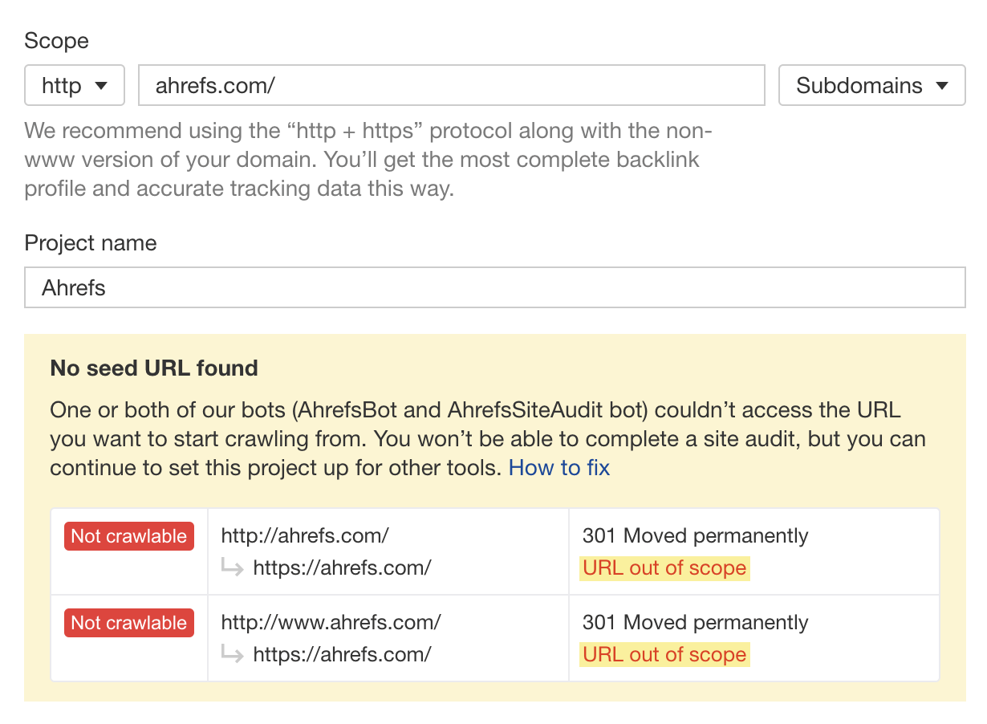The width and height of the screenshot is (987, 724).
Task: Click the redirect arrow under http://ahrefs.com/
Action: coord(233,567)
